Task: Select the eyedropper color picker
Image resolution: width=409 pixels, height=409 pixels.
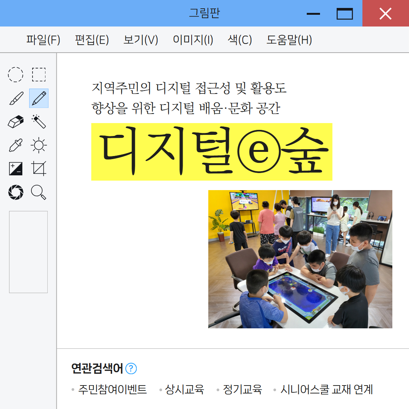Action: [16, 145]
